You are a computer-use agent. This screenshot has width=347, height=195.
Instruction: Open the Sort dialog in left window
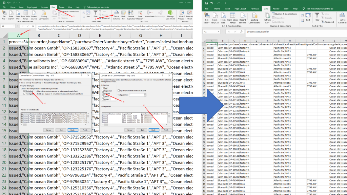coord(88,14)
